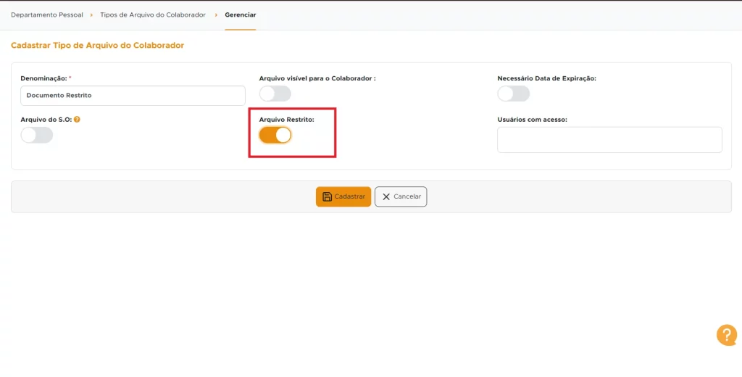Click the Cadastrar Tipo de Arquivo heading

(97, 45)
